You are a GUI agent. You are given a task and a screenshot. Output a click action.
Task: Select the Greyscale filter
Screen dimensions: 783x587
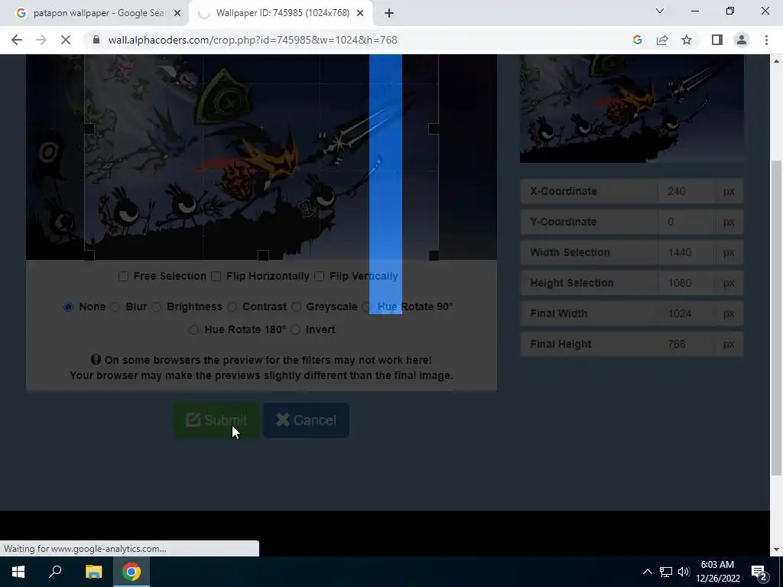296,306
